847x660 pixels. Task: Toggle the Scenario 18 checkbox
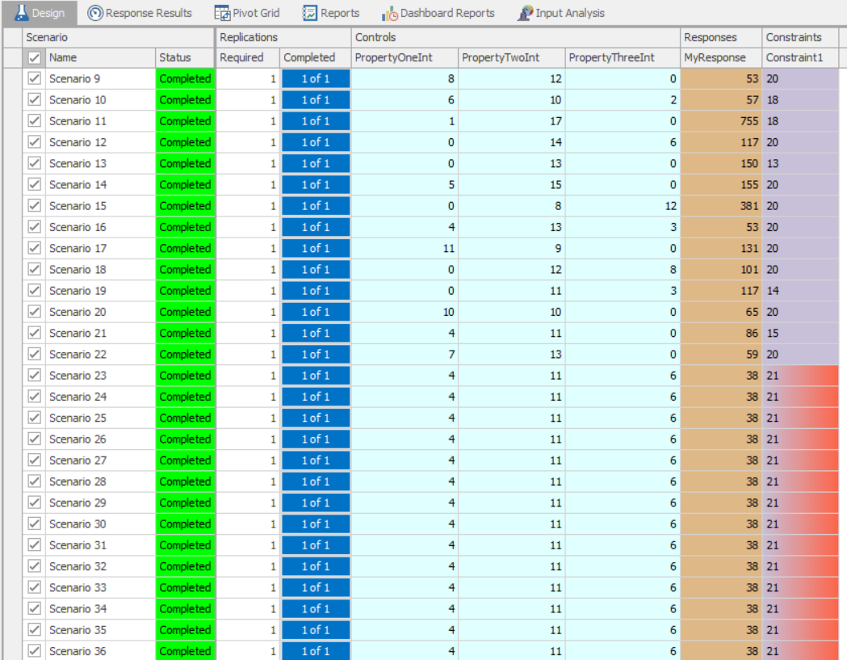(34, 269)
